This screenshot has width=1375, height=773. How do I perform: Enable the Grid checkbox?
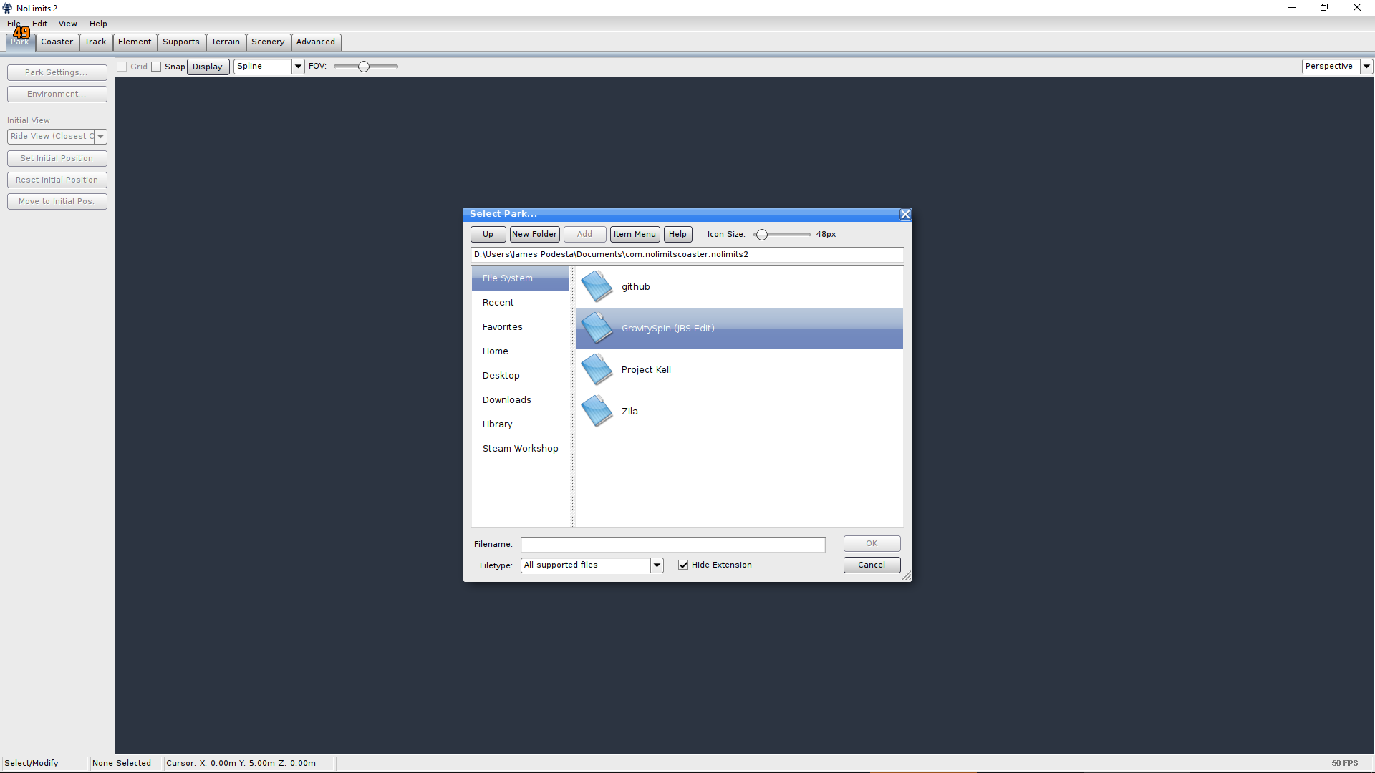click(122, 67)
